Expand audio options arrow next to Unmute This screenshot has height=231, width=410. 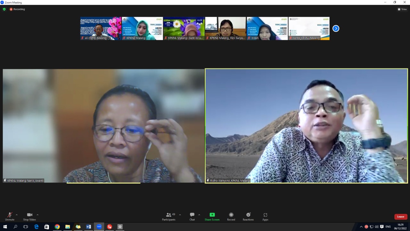[17, 215]
